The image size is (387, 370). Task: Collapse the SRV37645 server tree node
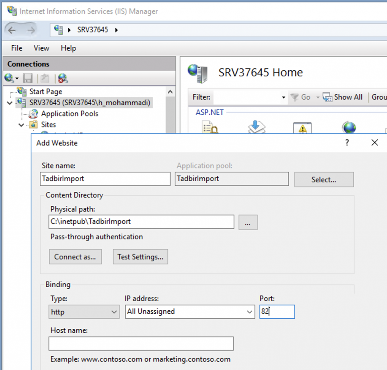coord(9,103)
